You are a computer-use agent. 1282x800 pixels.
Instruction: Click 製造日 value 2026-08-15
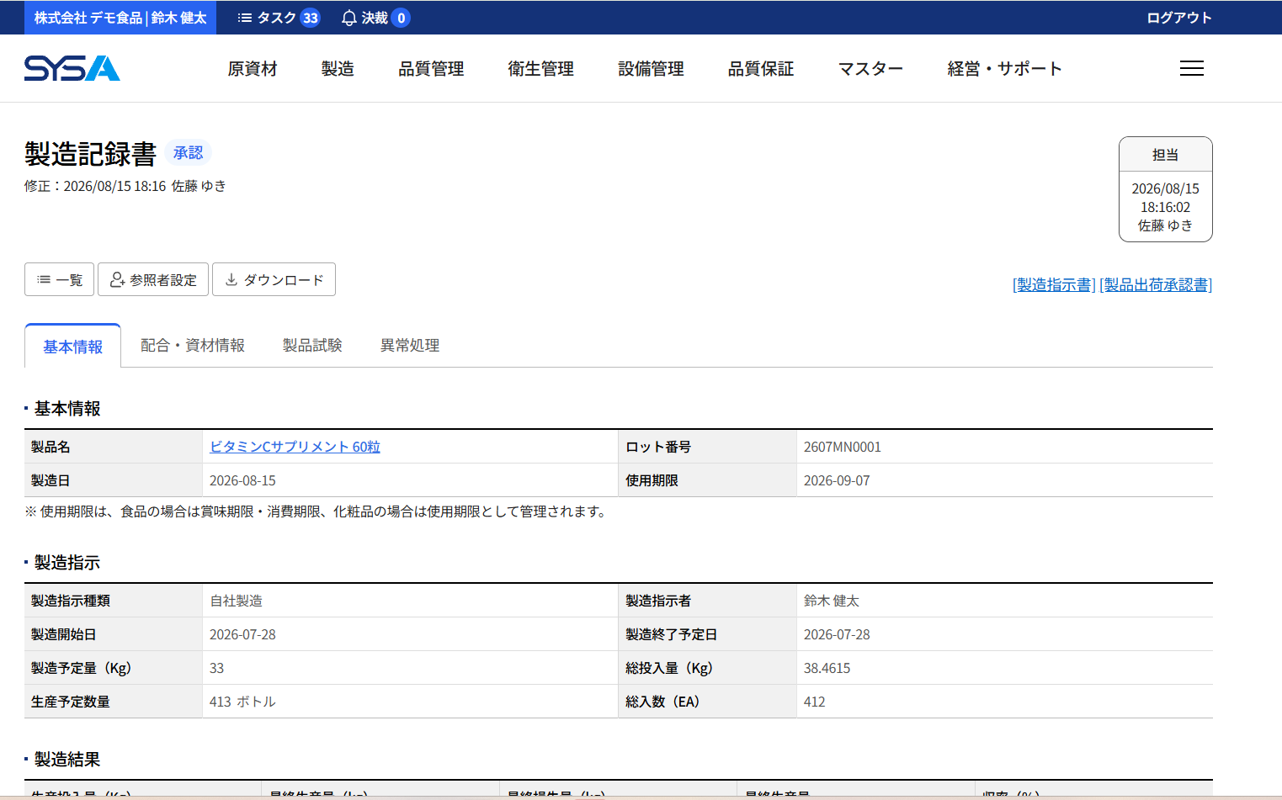pos(242,480)
